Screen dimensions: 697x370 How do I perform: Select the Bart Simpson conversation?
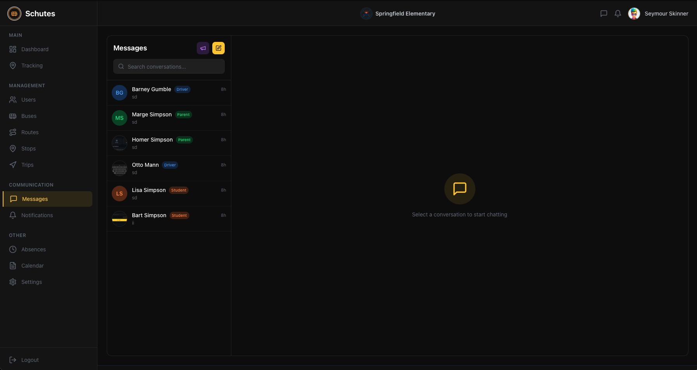(169, 219)
